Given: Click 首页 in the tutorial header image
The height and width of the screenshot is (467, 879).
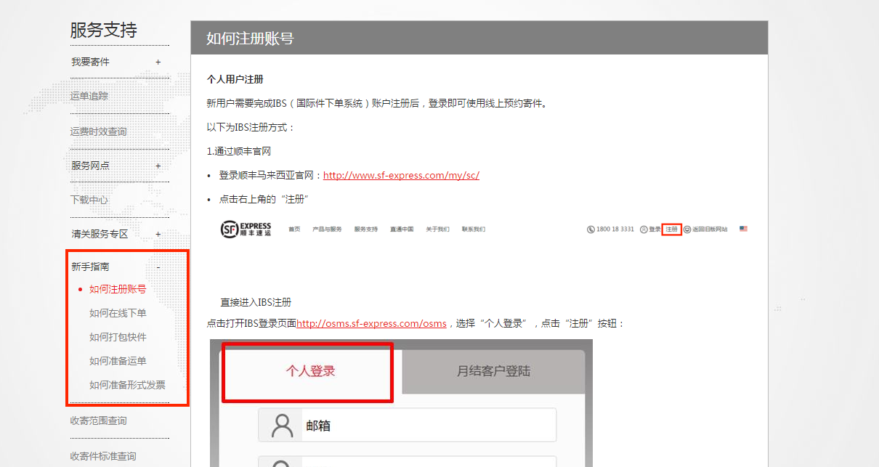Looking at the screenshot, I should click(x=294, y=229).
